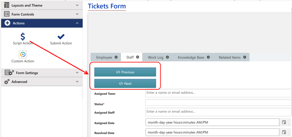Expand the Form Controls section

pyautogui.click(x=42, y=14)
